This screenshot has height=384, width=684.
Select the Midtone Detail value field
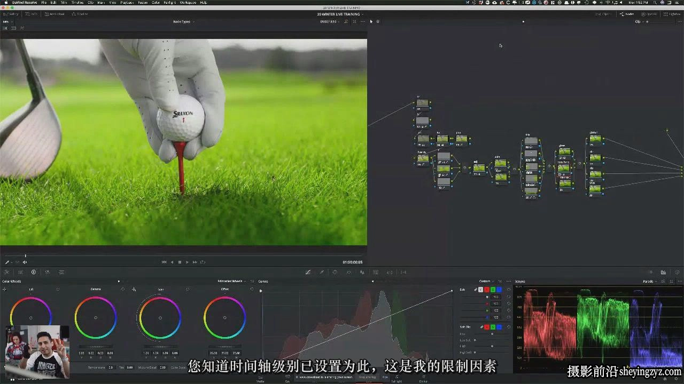tap(162, 367)
